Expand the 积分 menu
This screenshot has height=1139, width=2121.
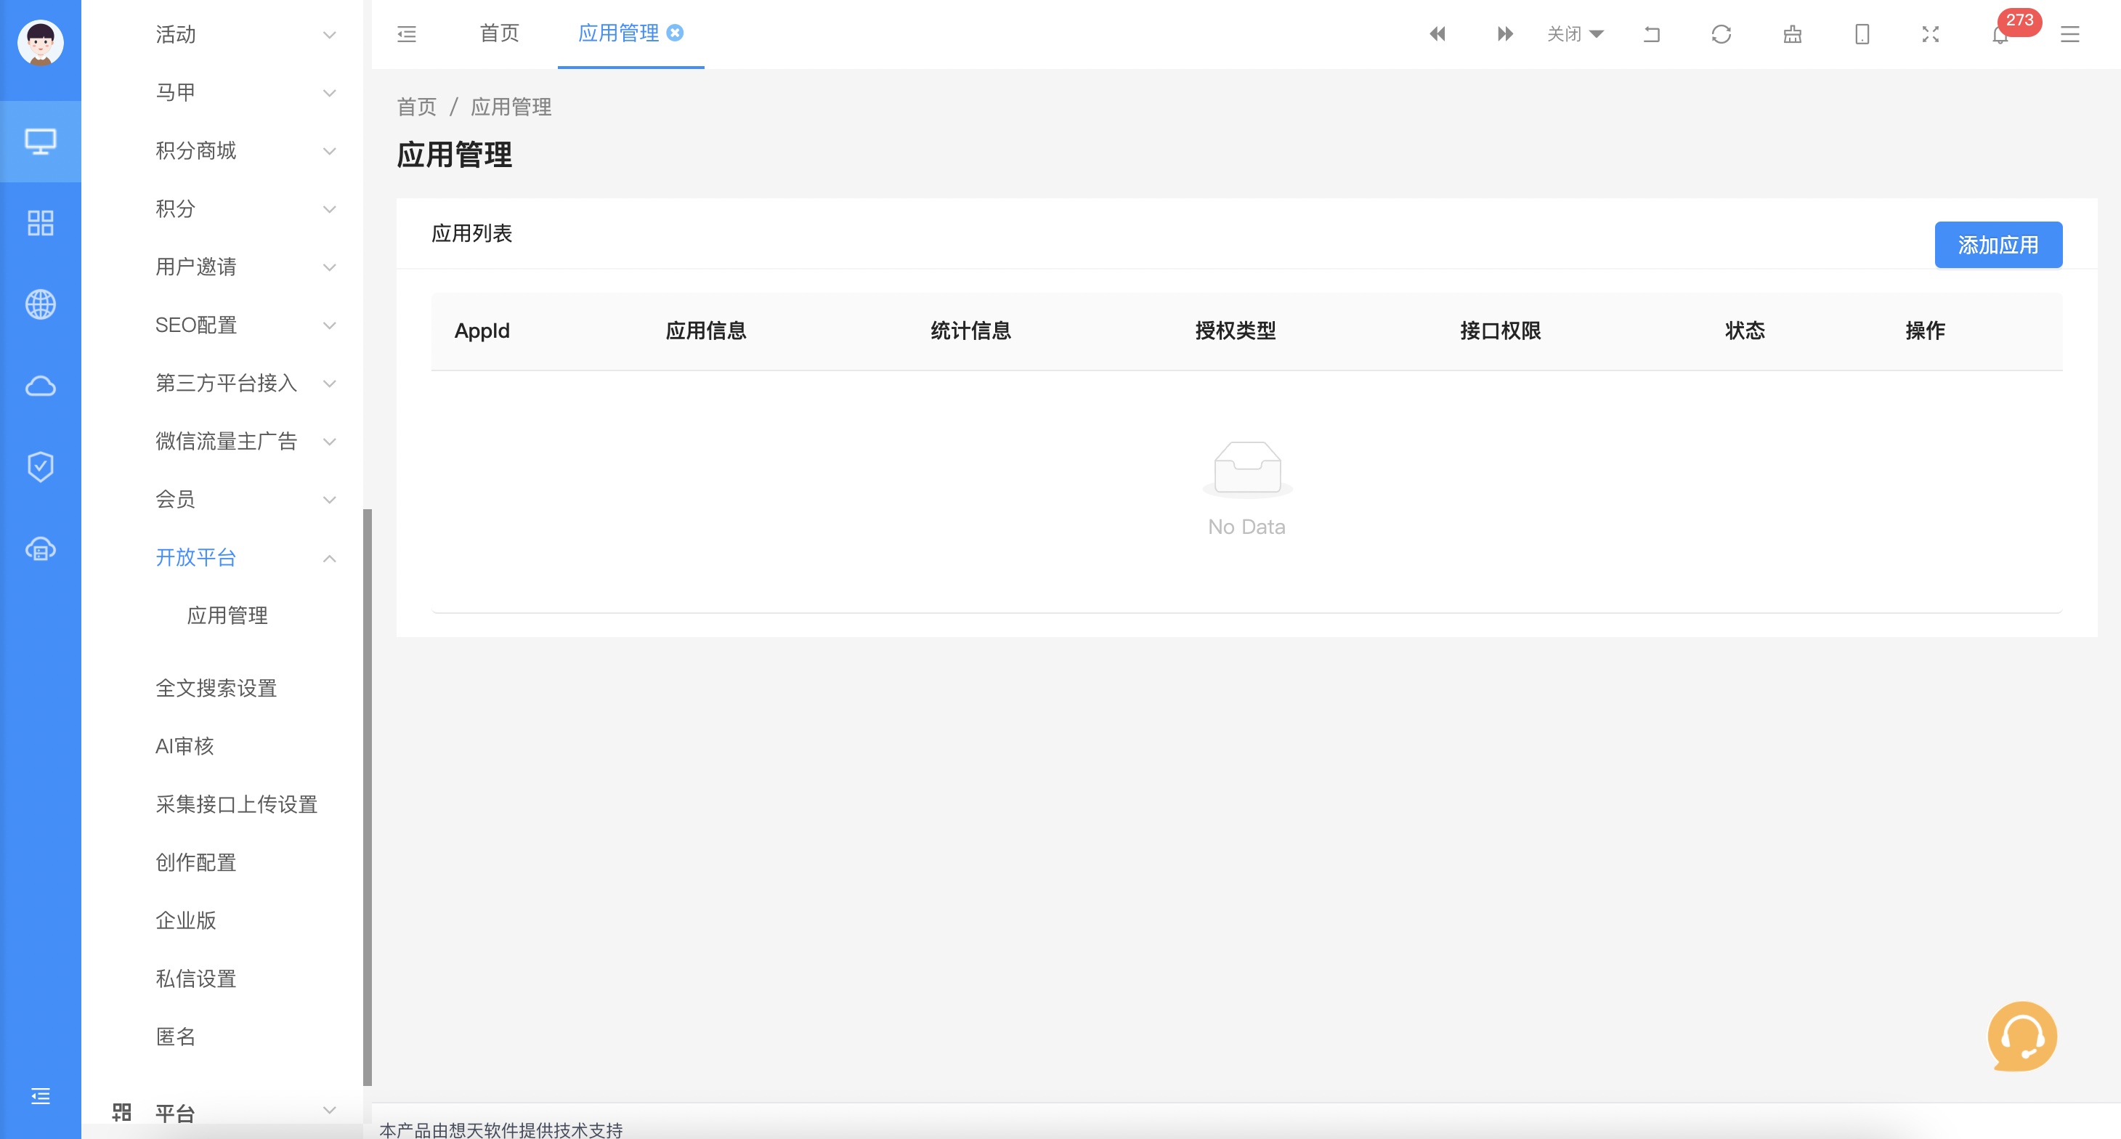click(222, 208)
